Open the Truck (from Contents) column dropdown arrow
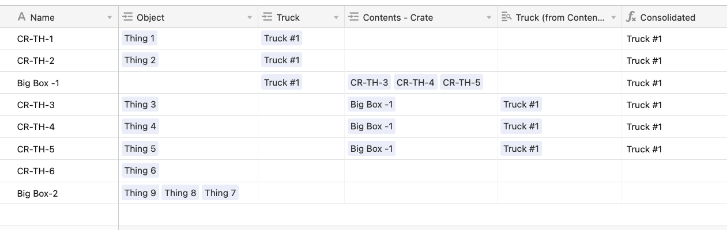 [613, 18]
